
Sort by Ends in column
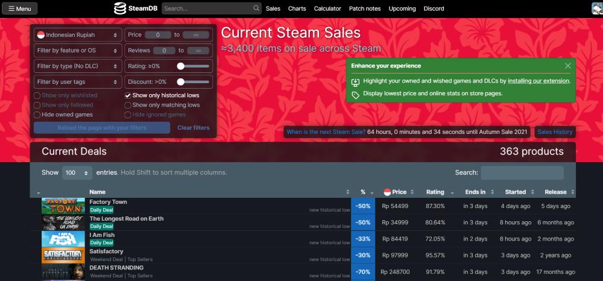tap(475, 192)
